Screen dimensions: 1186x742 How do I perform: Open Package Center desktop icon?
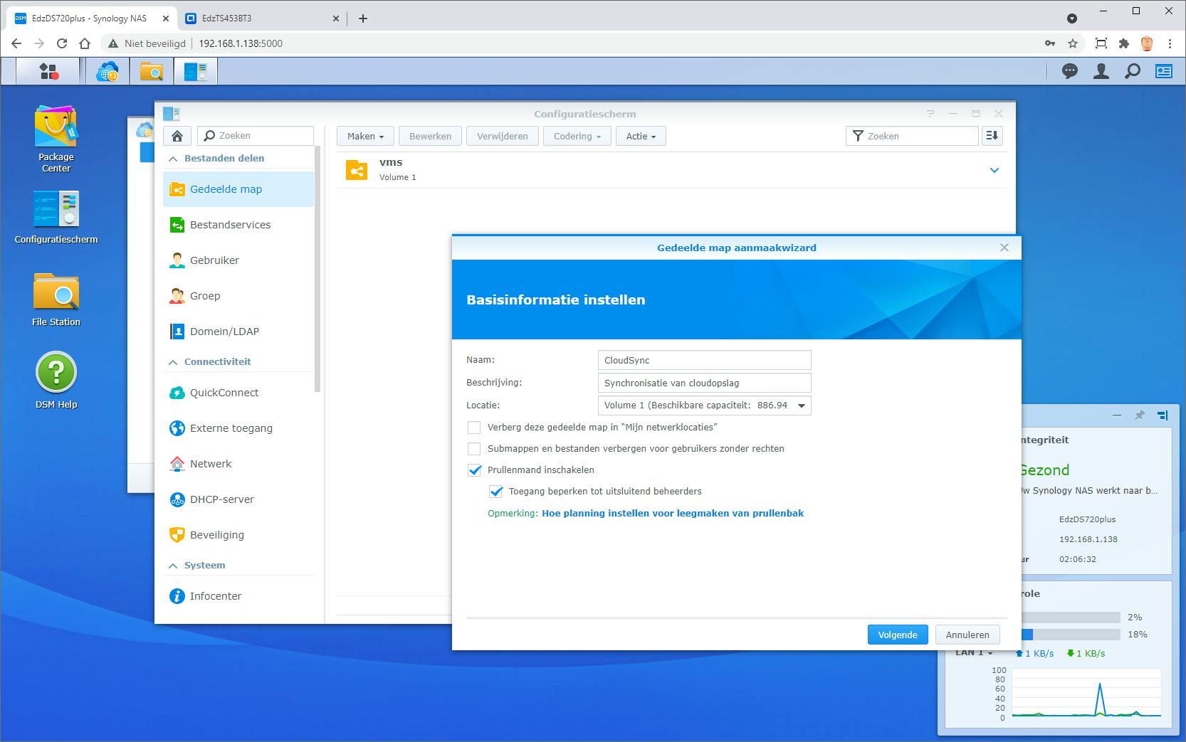(x=56, y=139)
